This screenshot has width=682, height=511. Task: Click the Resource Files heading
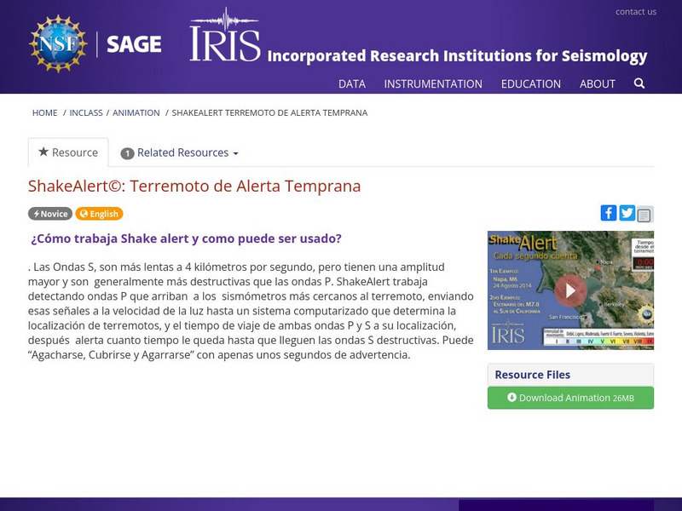532,375
